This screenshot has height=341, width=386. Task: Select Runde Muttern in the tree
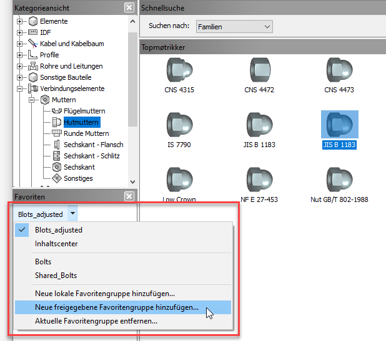coord(86,133)
